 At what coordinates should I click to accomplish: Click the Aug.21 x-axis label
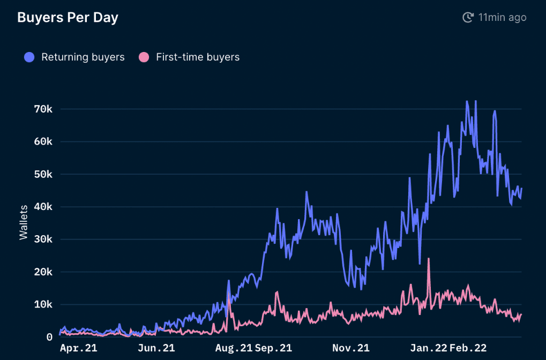(x=234, y=348)
